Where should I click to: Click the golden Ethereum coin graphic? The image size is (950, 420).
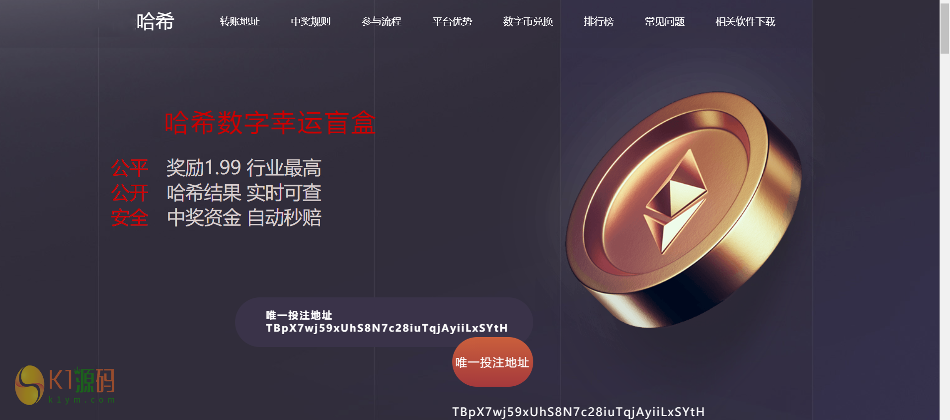point(683,210)
